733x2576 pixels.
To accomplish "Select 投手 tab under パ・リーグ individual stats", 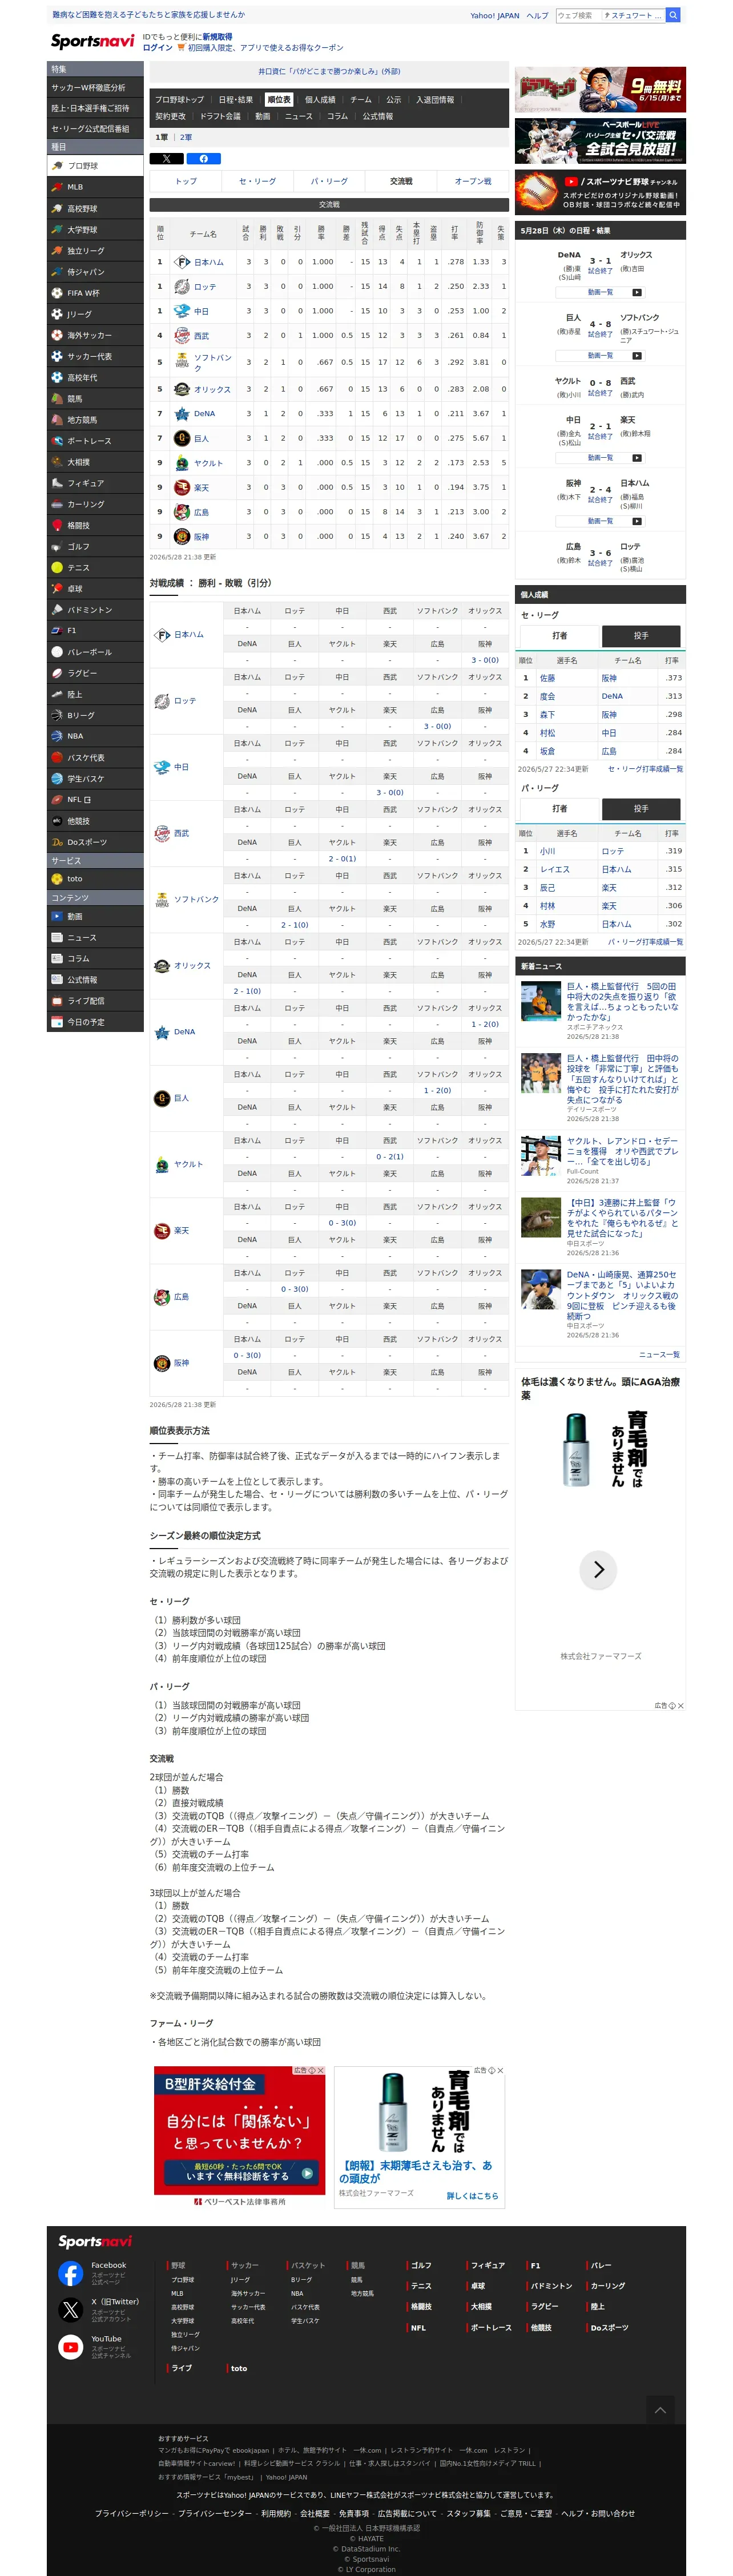I will [641, 808].
